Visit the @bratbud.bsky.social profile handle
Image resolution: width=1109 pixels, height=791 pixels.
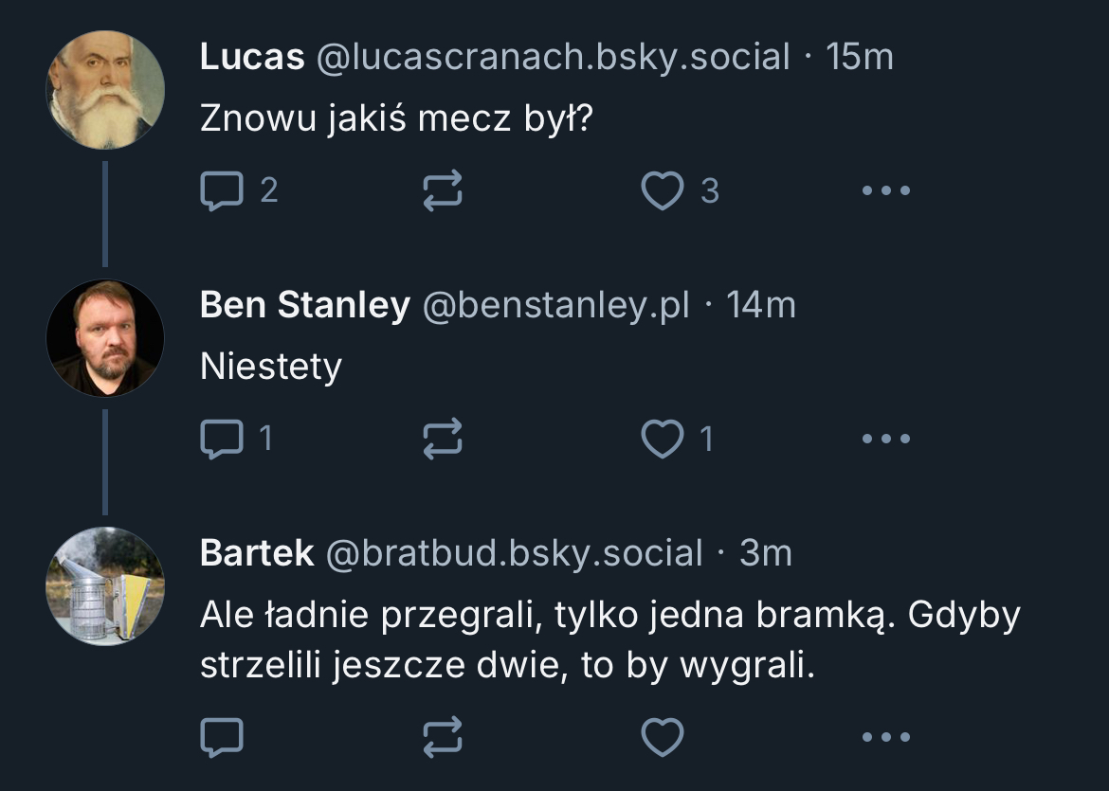[x=515, y=553]
